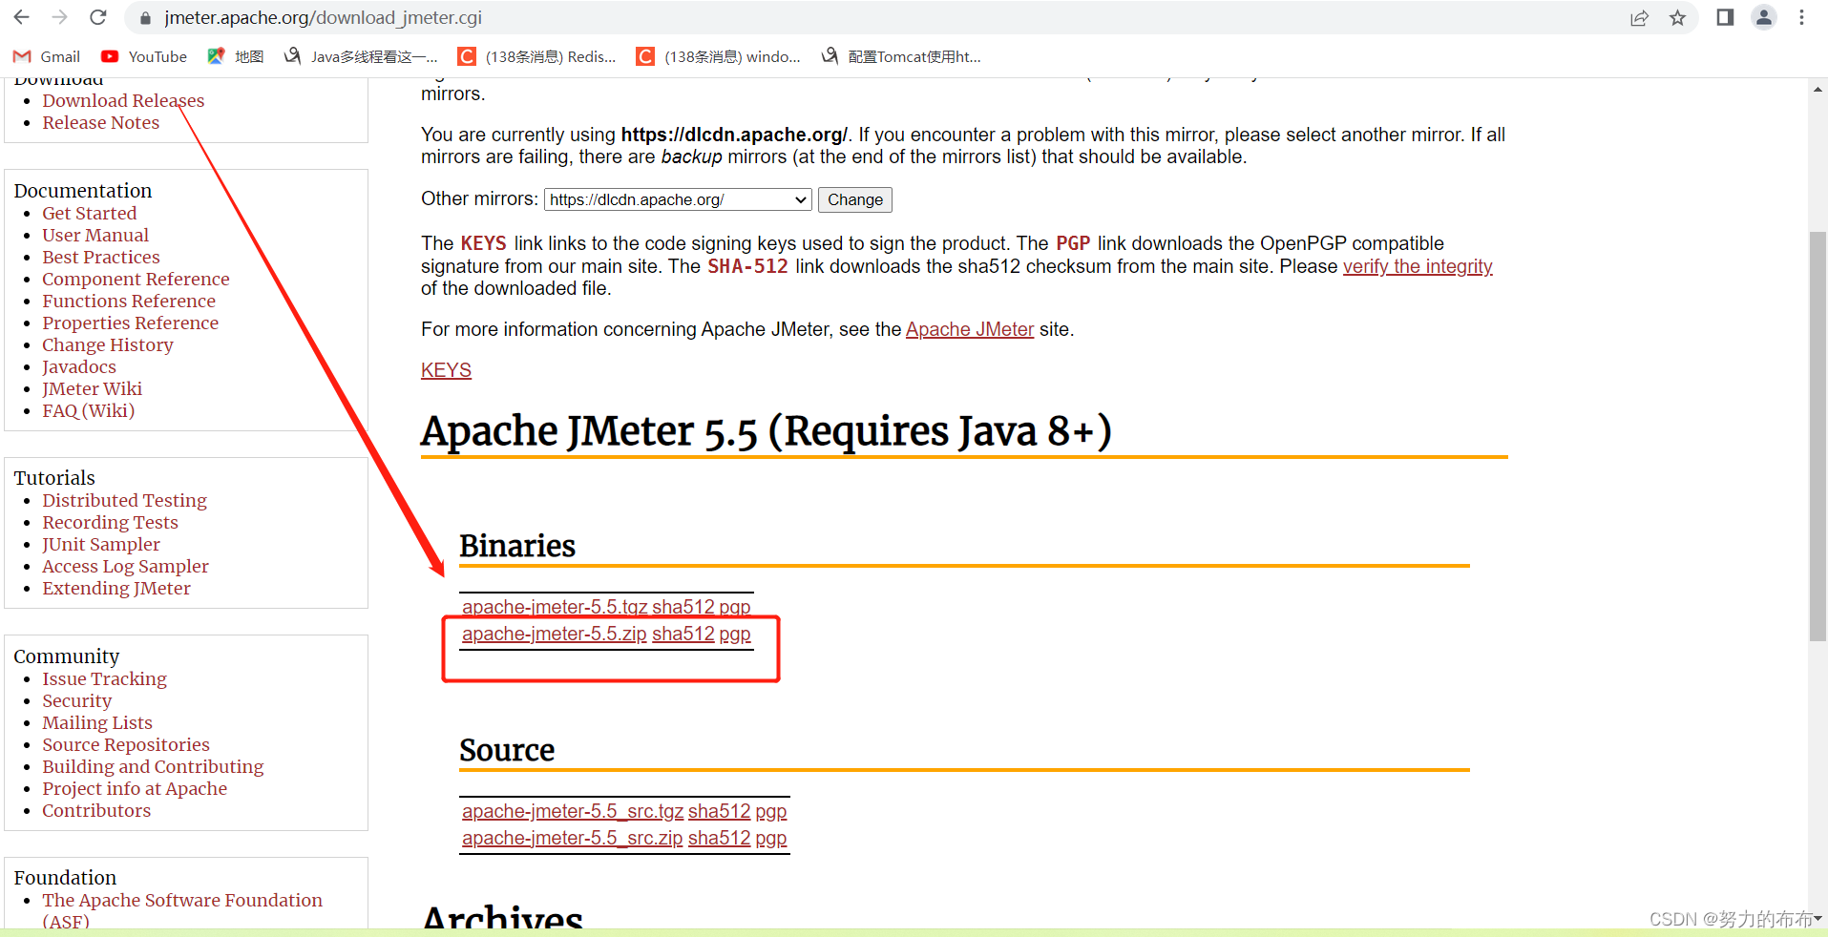
Task: Open pgp signature for source zip
Action: 771,838
